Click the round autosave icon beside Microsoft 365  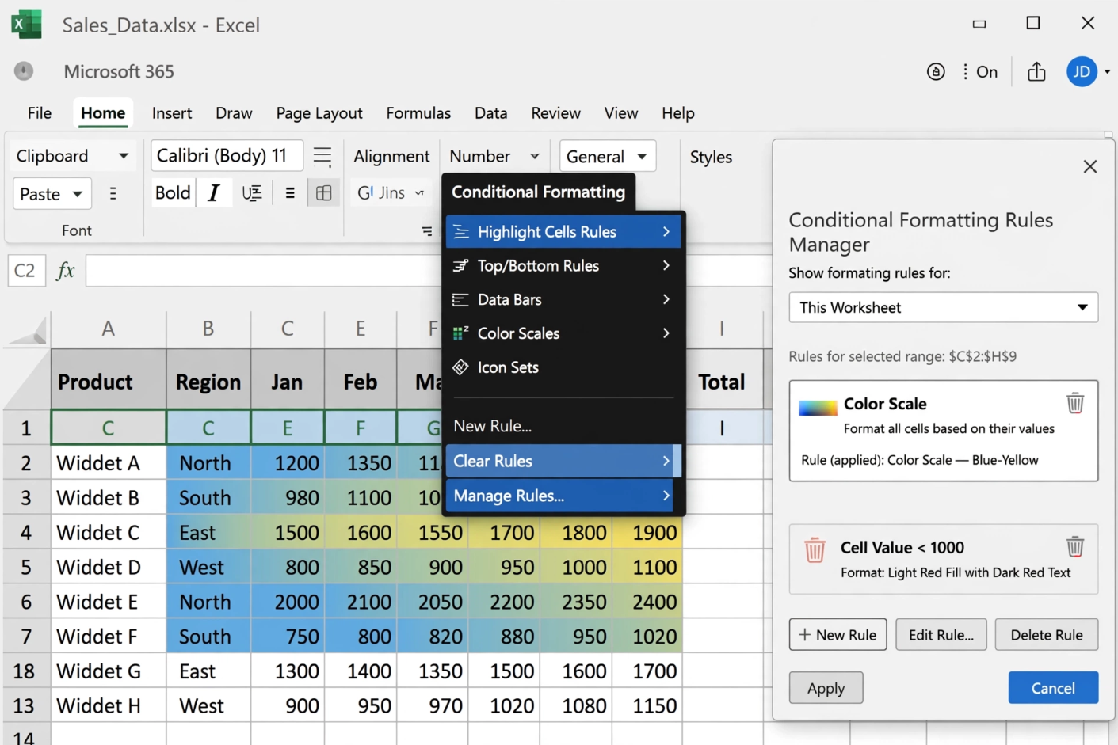click(x=24, y=71)
